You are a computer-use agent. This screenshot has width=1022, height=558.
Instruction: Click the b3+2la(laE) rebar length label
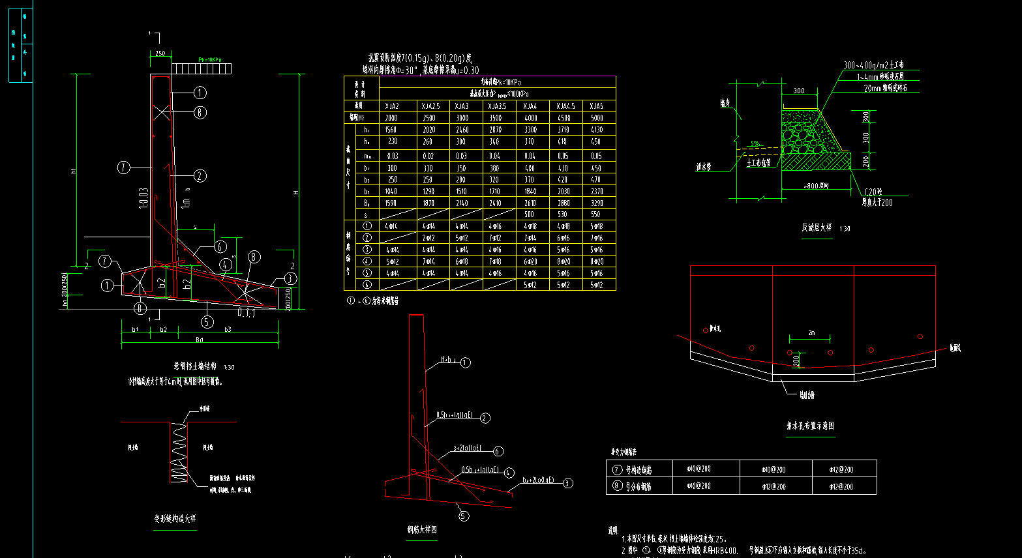point(539,479)
